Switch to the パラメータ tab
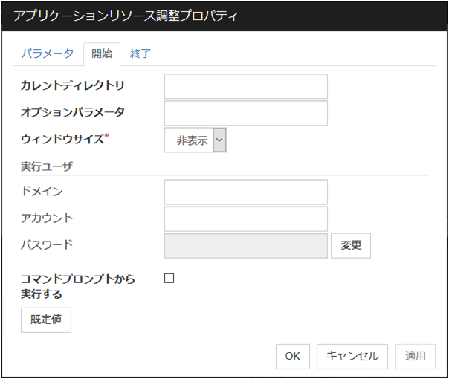The height and width of the screenshot is (379, 449). click(x=47, y=54)
